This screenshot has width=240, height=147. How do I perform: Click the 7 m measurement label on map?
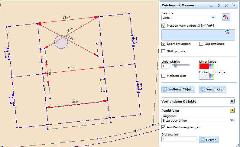coord(50,71)
